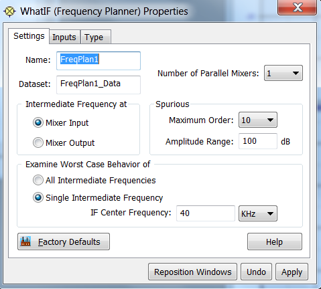Click the Amplitude Range input field
Image resolution: width=321 pixels, height=289 pixels.
(258, 141)
